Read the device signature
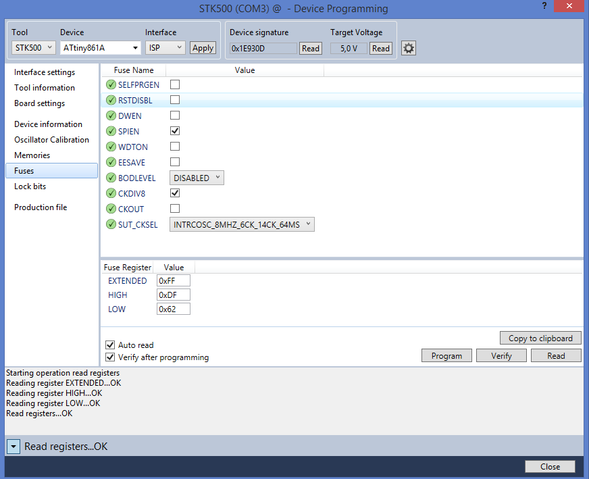This screenshot has height=479, width=589. point(311,49)
